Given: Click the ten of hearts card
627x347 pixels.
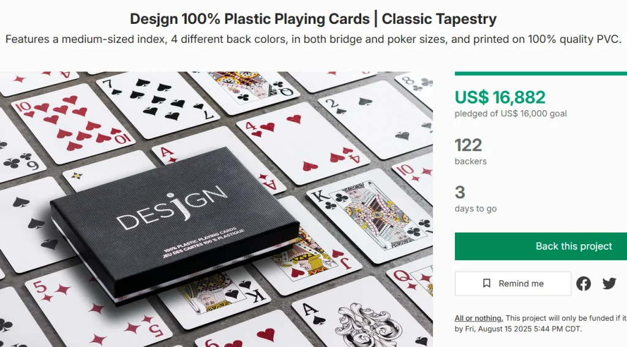Looking at the screenshot, I should point(73,122).
